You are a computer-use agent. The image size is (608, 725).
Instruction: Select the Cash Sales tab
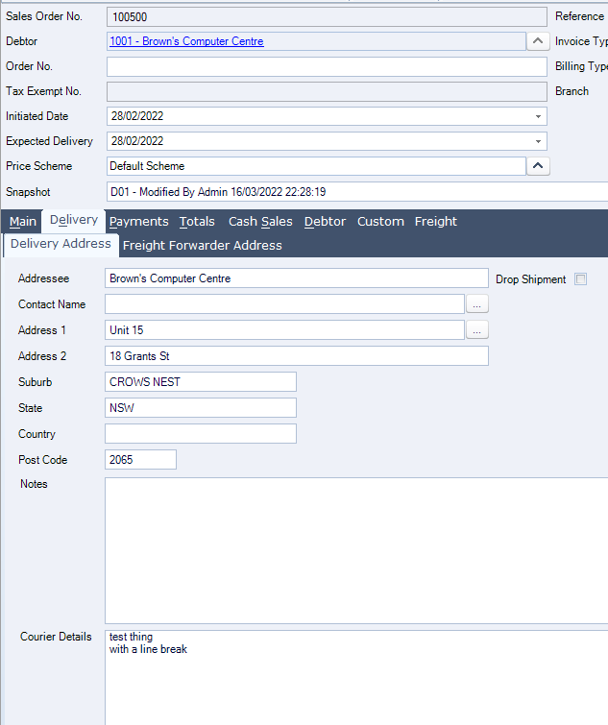tap(260, 222)
